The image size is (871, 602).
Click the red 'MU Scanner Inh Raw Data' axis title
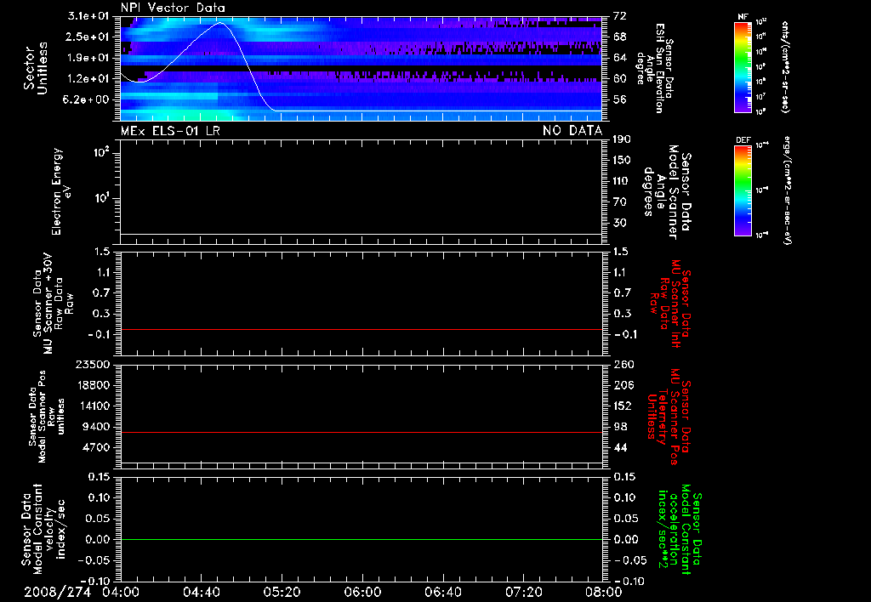pyautogui.click(x=671, y=304)
